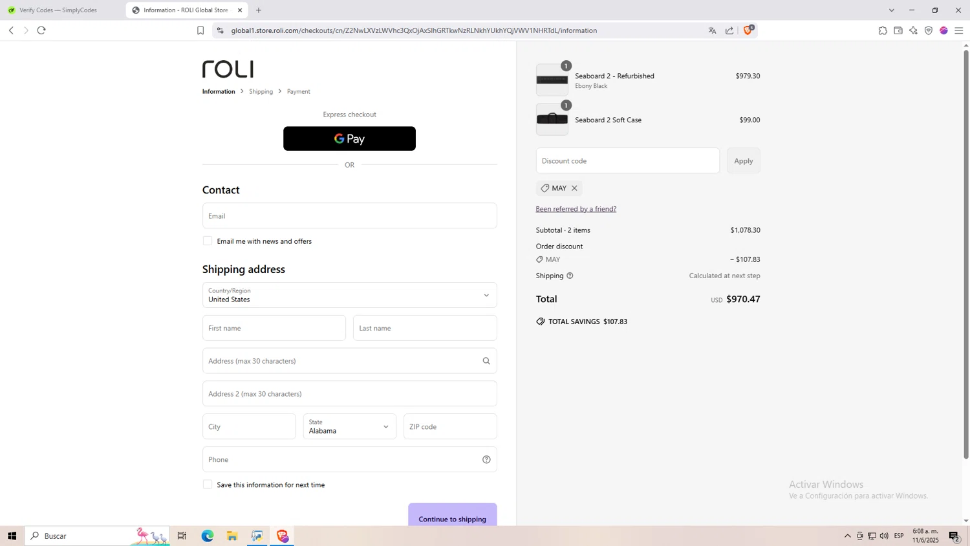
Task: Click First name field
Action: tap(274, 328)
